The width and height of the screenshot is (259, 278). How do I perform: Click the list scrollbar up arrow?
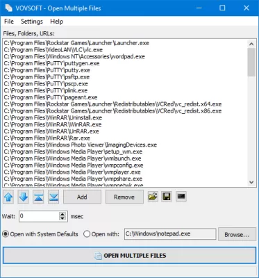pos(251,44)
